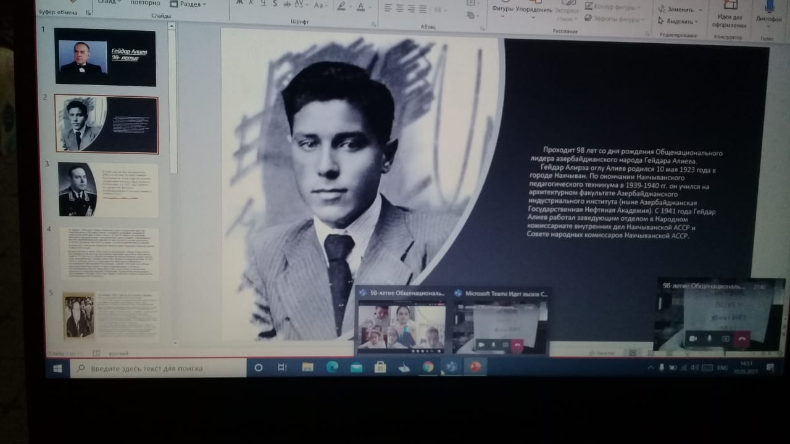Screen dimensions: 790x444
Task: Justify the paragraph text
Action: pos(422,9)
